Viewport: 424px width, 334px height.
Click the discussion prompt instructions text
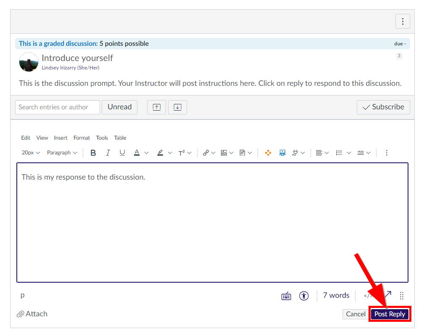pyautogui.click(x=210, y=83)
